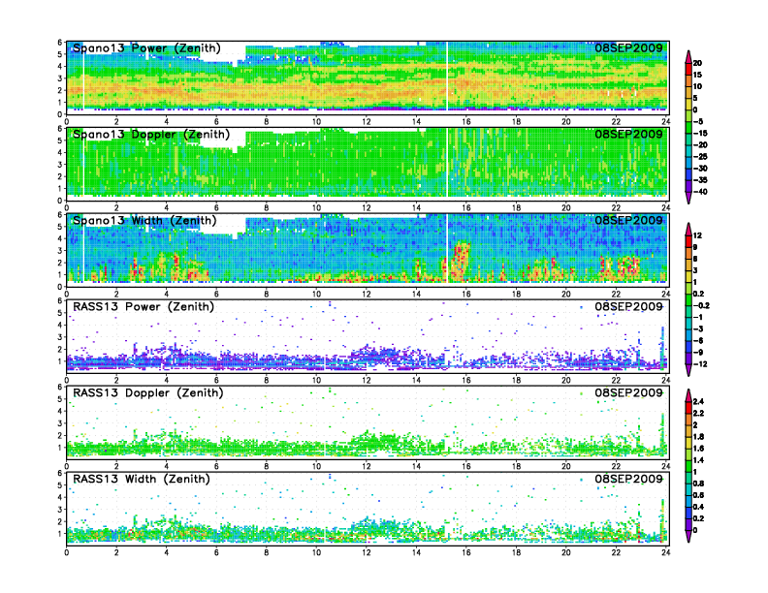
Task: Click the "1.8" label on the bottom colorbar
Action: coord(698,436)
